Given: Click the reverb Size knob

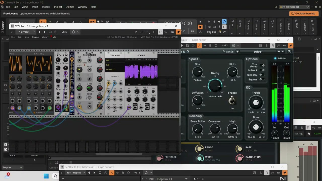Looking at the screenshot, I should [198, 72].
